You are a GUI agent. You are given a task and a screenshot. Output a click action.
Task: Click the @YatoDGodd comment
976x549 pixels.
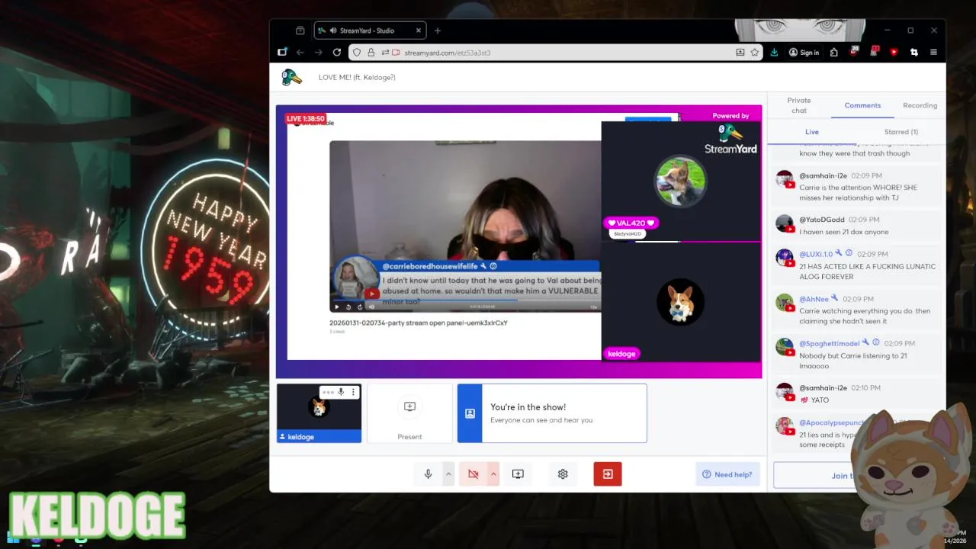(858, 226)
